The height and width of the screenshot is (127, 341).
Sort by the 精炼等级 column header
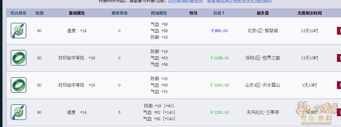click(119, 13)
